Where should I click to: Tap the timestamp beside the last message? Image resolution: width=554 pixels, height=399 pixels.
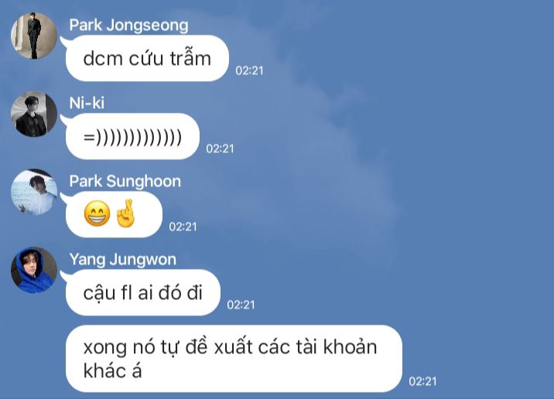(x=422, y=381)
